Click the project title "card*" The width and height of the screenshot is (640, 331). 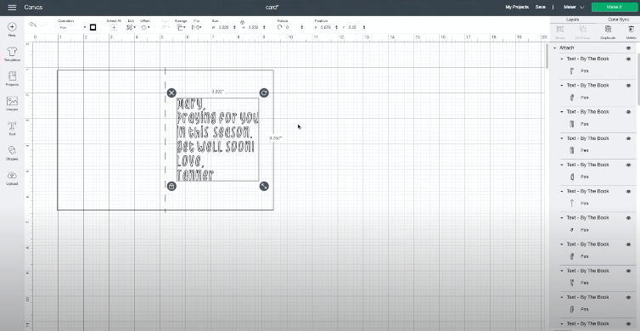[272, 8]
